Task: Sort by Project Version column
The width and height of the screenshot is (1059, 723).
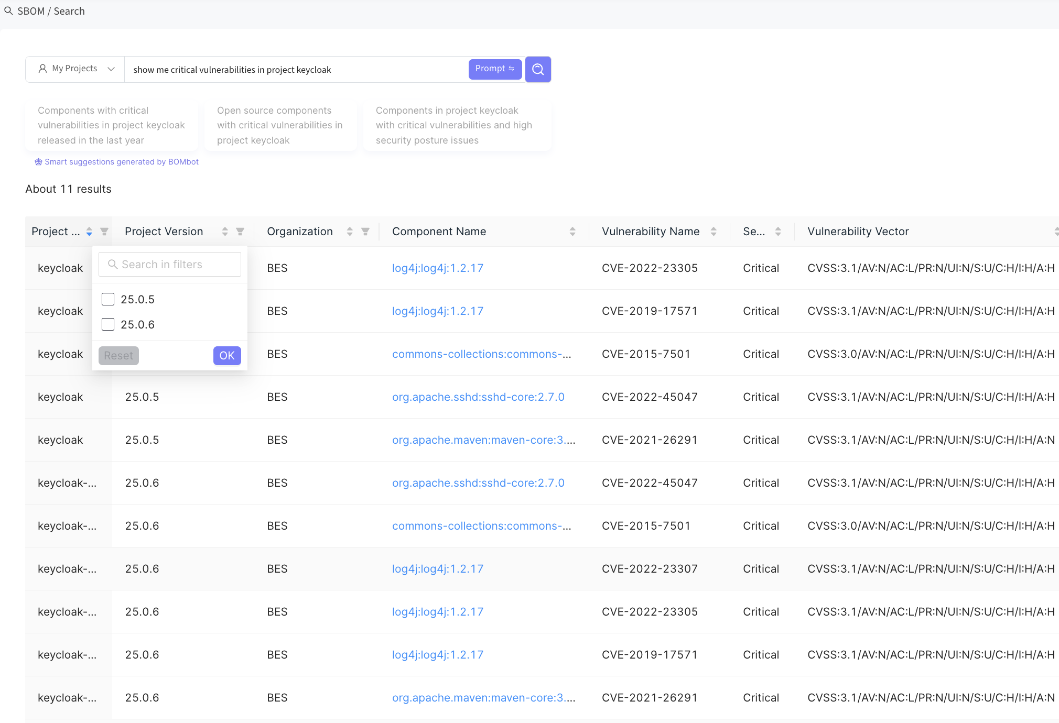Action: [225, 232]
